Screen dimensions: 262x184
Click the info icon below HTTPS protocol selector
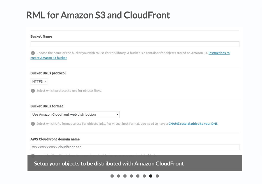tap(33, 91)
